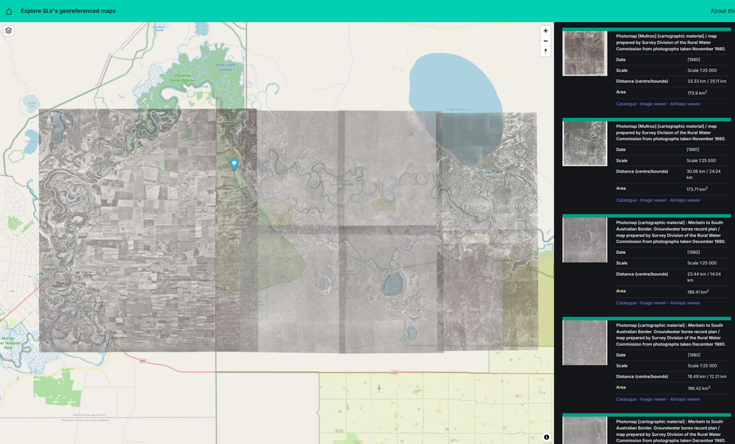Select the 189.41 km² Merbein map thumbnail
Image resolution: width=735 pixels, height=444 pixels.
click(584, 240)
